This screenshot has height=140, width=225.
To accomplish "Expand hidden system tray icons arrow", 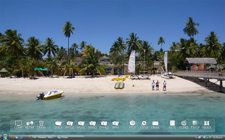I will (x=196, y=137).
